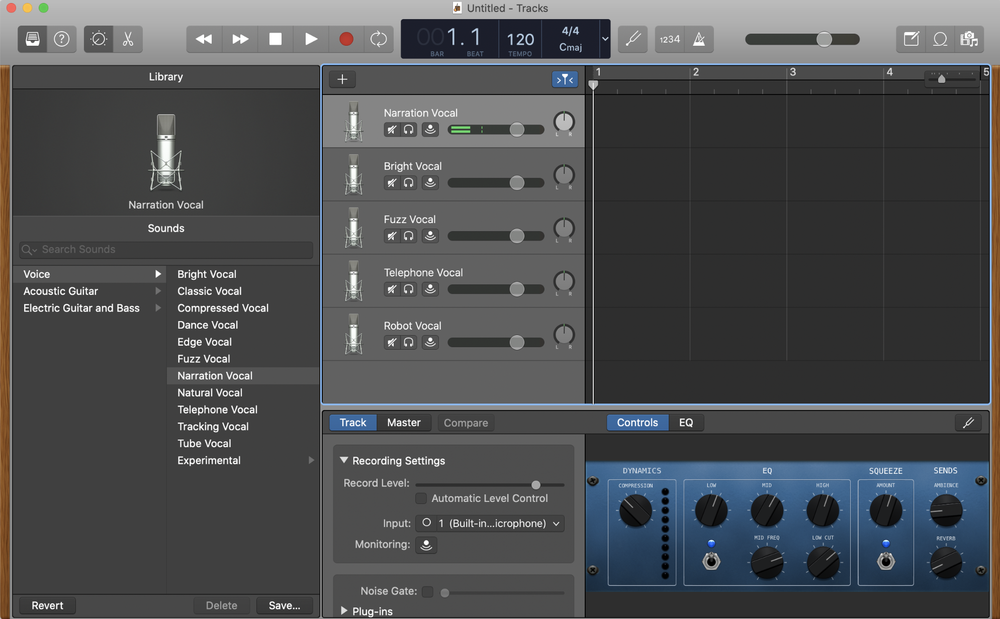
Task: Click the 1234 count-in icon
Action: pyautogui.click(x=669, y=39)
